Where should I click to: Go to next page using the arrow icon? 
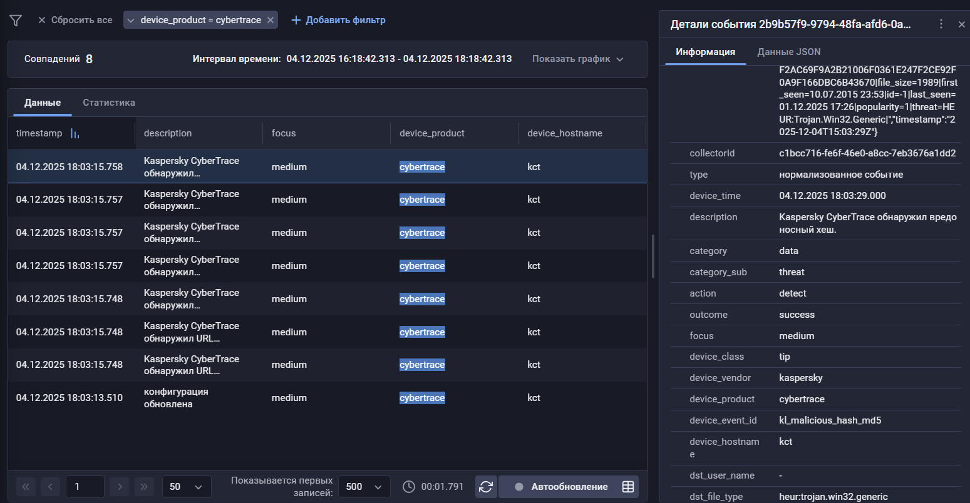click(x=119, y=486)
